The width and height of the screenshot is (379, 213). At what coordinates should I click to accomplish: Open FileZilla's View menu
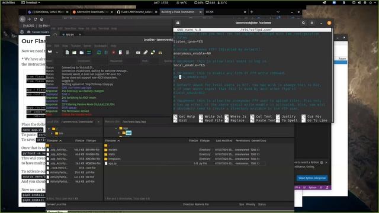[x=65, y=46]
